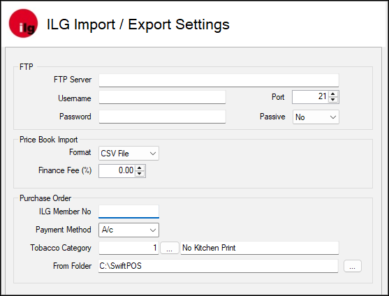This screenshot has width=389, height=296.
Task: Click the Finance Fee (%) label
Action: point(65,170)
